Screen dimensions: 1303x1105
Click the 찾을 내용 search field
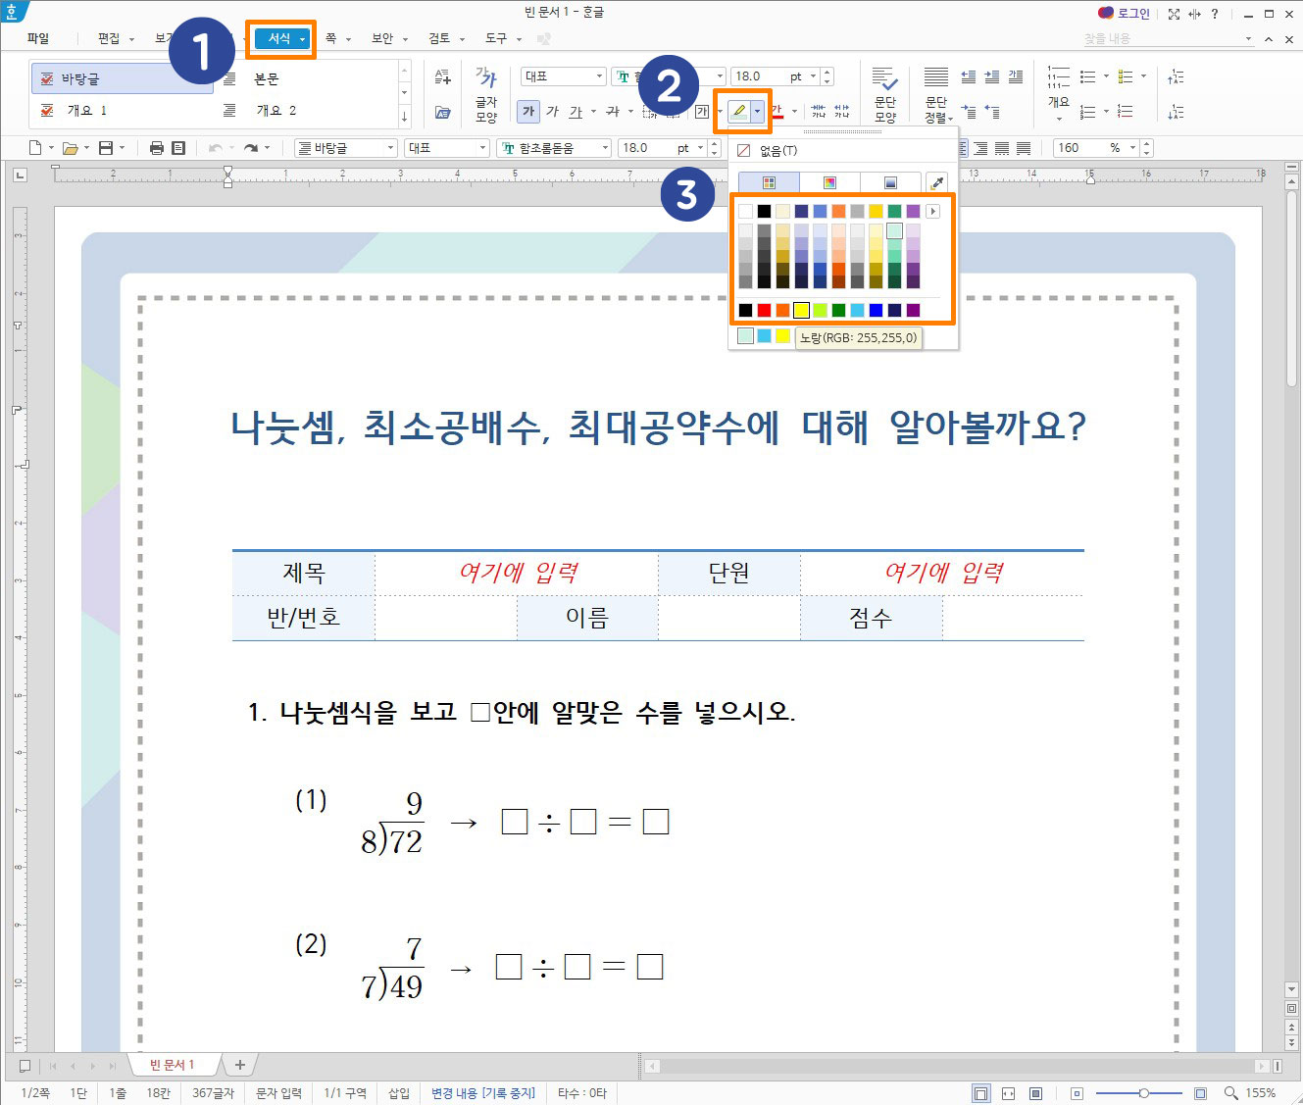(1167, 39)
